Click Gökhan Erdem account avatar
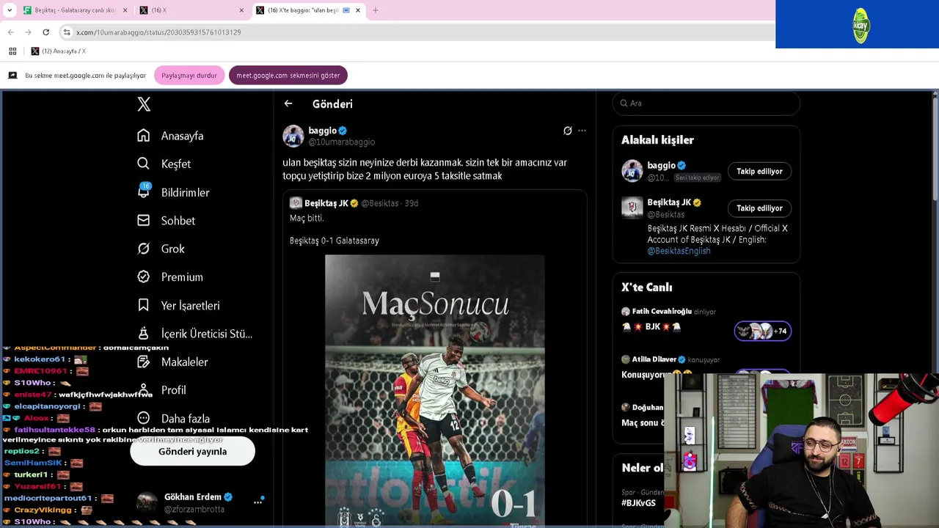This screenshot has width=939, height=528. pos(147,502)
